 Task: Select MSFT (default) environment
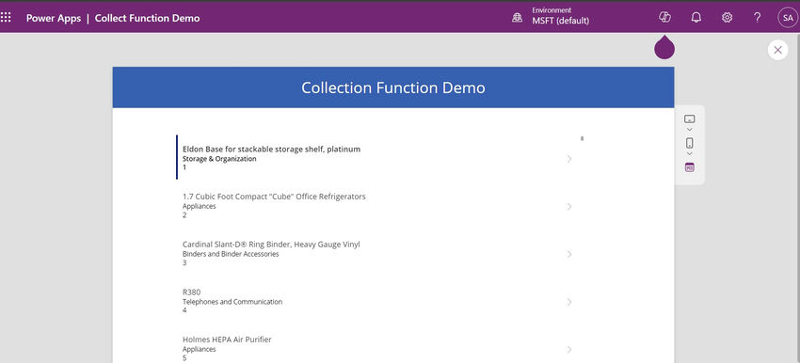click(x=560, y=21)
